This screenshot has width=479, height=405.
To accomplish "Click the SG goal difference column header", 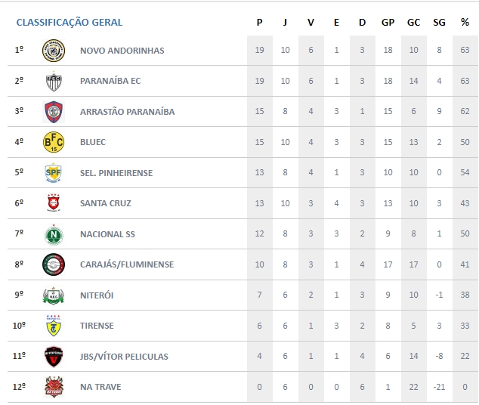I will 439,23.
